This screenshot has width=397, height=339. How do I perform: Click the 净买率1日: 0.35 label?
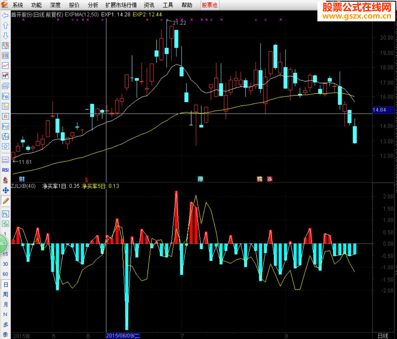61,186
